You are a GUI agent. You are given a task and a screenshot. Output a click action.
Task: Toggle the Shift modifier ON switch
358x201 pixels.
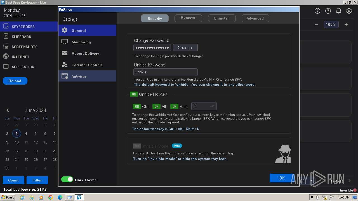click(174, 106)
